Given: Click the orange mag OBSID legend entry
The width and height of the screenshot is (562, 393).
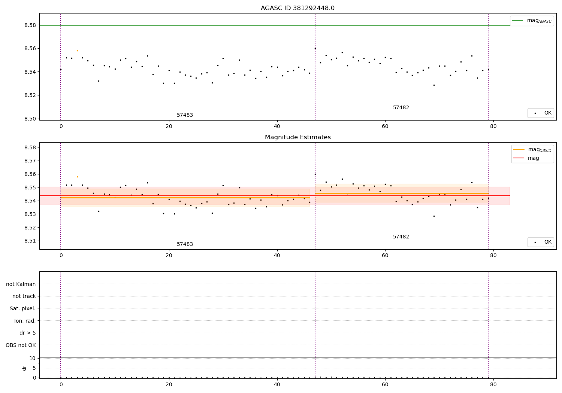Looking at the screenshot, I should pyautogui.click(x=532, y=150).
